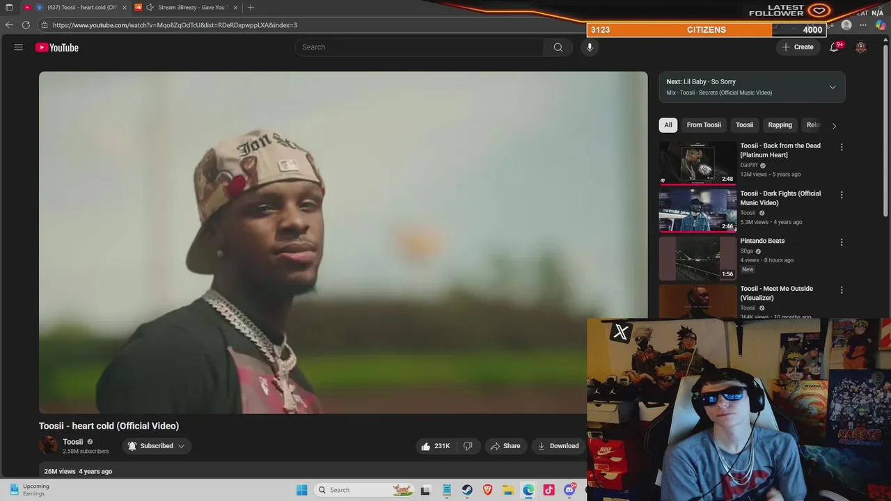
Task: Open Back from the Dead thumbnail
Action: (x=697, y=163)
